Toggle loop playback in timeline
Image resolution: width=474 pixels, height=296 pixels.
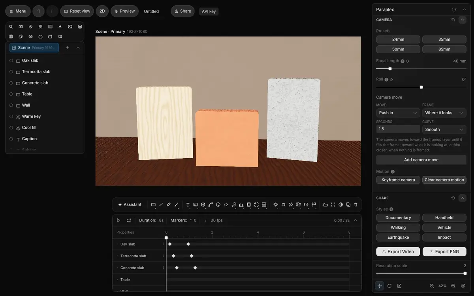(129, 220)
